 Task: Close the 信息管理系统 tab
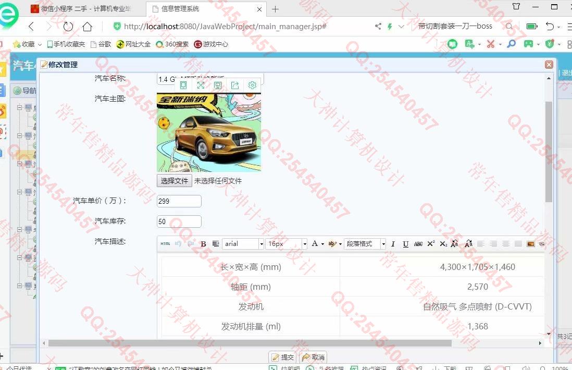pyautogui.click(x=259, y=9)
